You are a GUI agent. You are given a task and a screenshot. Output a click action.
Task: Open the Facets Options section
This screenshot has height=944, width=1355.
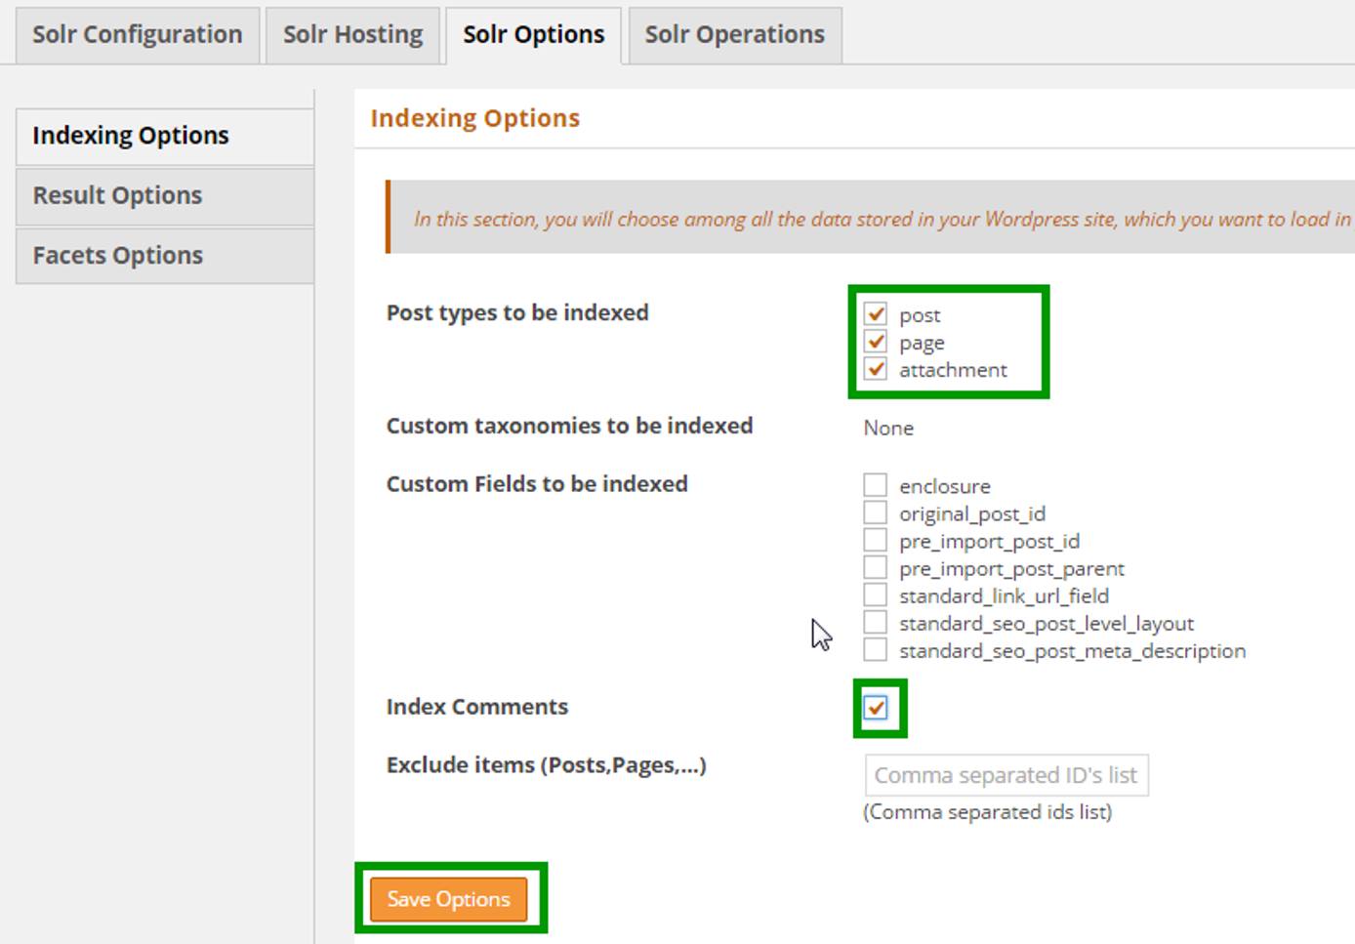tap(116, 255)
